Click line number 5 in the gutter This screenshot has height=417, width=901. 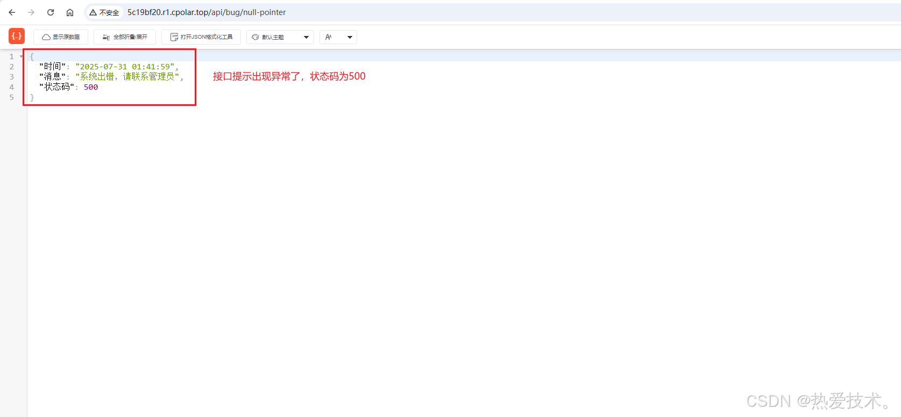pos(12,97)
